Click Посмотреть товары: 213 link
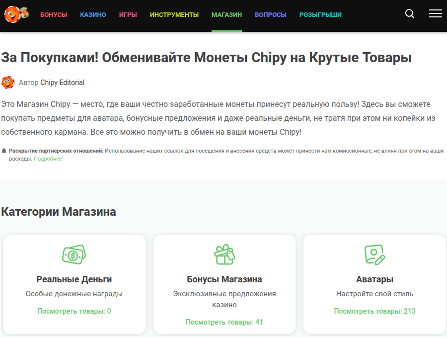Viewport: 447px width, 338px height. 374,311
